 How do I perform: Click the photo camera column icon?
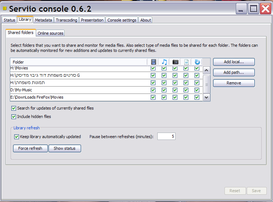pos(175,62)
